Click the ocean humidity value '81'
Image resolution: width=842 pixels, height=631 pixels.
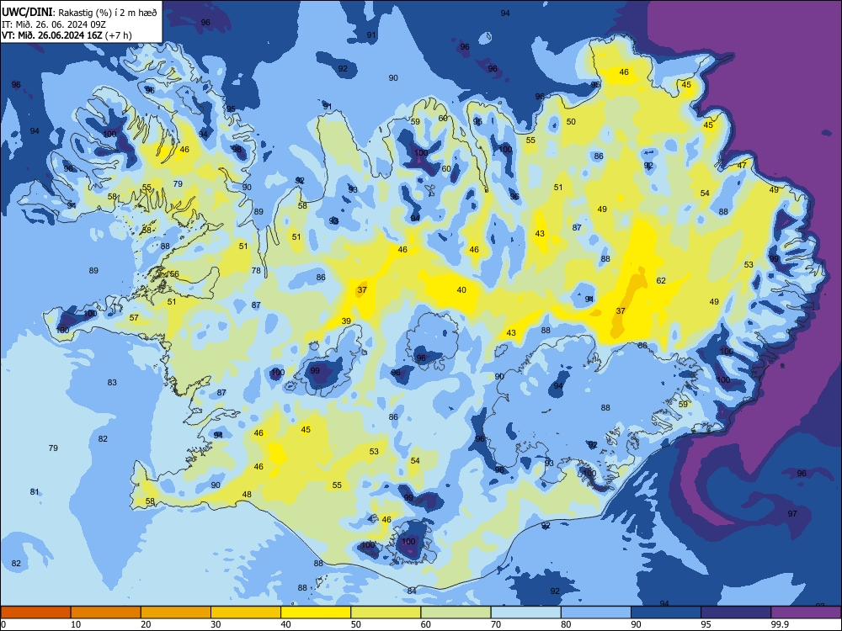(35, 491)
